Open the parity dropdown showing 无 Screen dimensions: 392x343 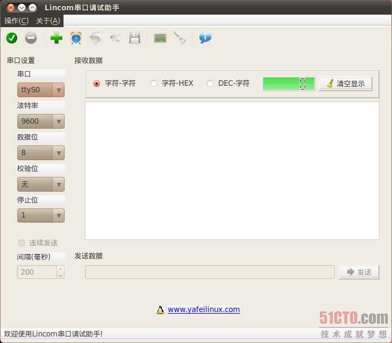(x=41, y=184)
